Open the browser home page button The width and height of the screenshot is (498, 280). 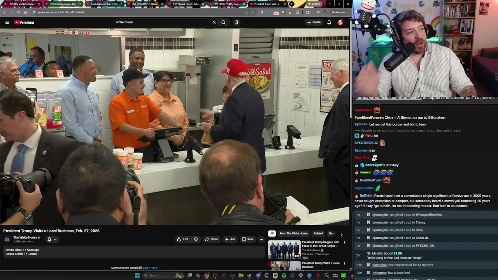tap(25, 12)
